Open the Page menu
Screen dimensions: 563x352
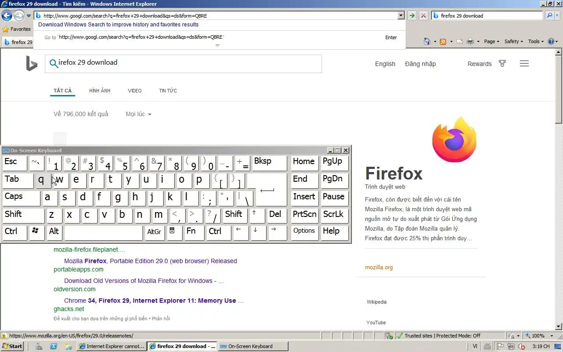tap(491, 41)
